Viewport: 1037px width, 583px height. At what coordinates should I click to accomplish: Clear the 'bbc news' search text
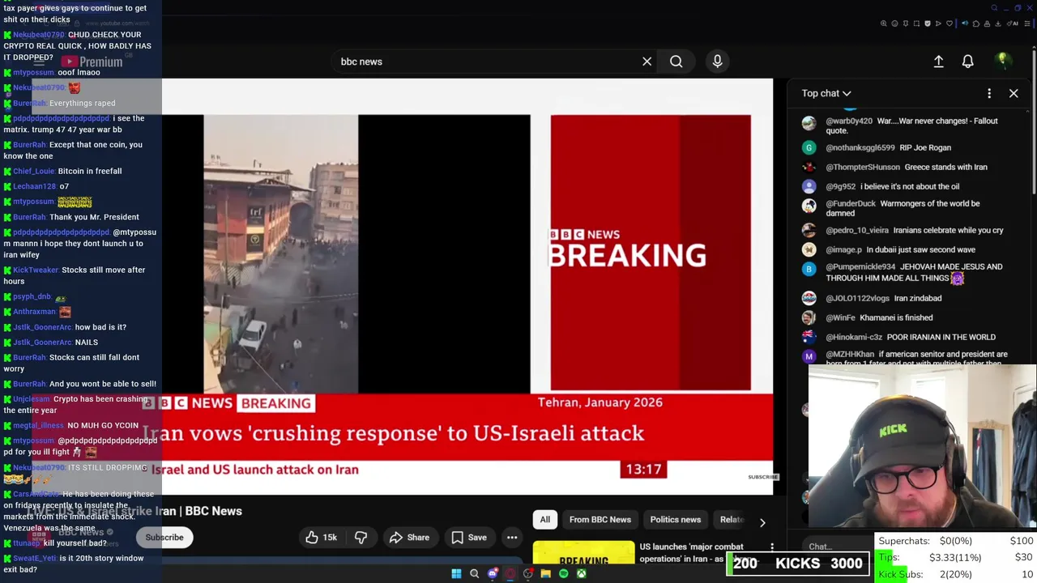[x=647, y=62]
